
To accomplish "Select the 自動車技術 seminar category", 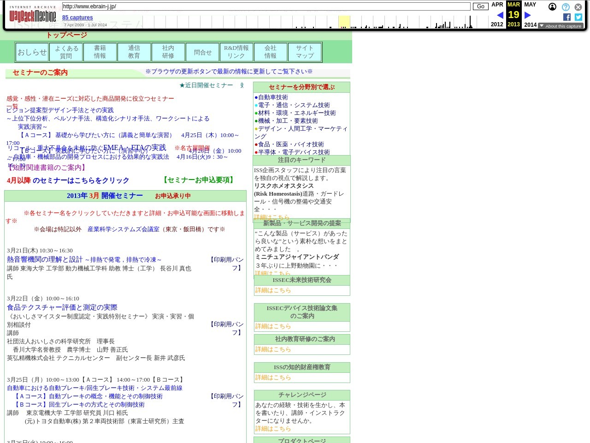I will pos(273,97).
